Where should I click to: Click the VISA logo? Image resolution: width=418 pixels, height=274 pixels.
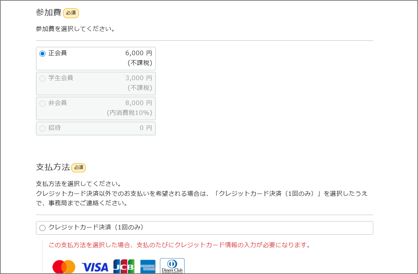coord(95,267)
